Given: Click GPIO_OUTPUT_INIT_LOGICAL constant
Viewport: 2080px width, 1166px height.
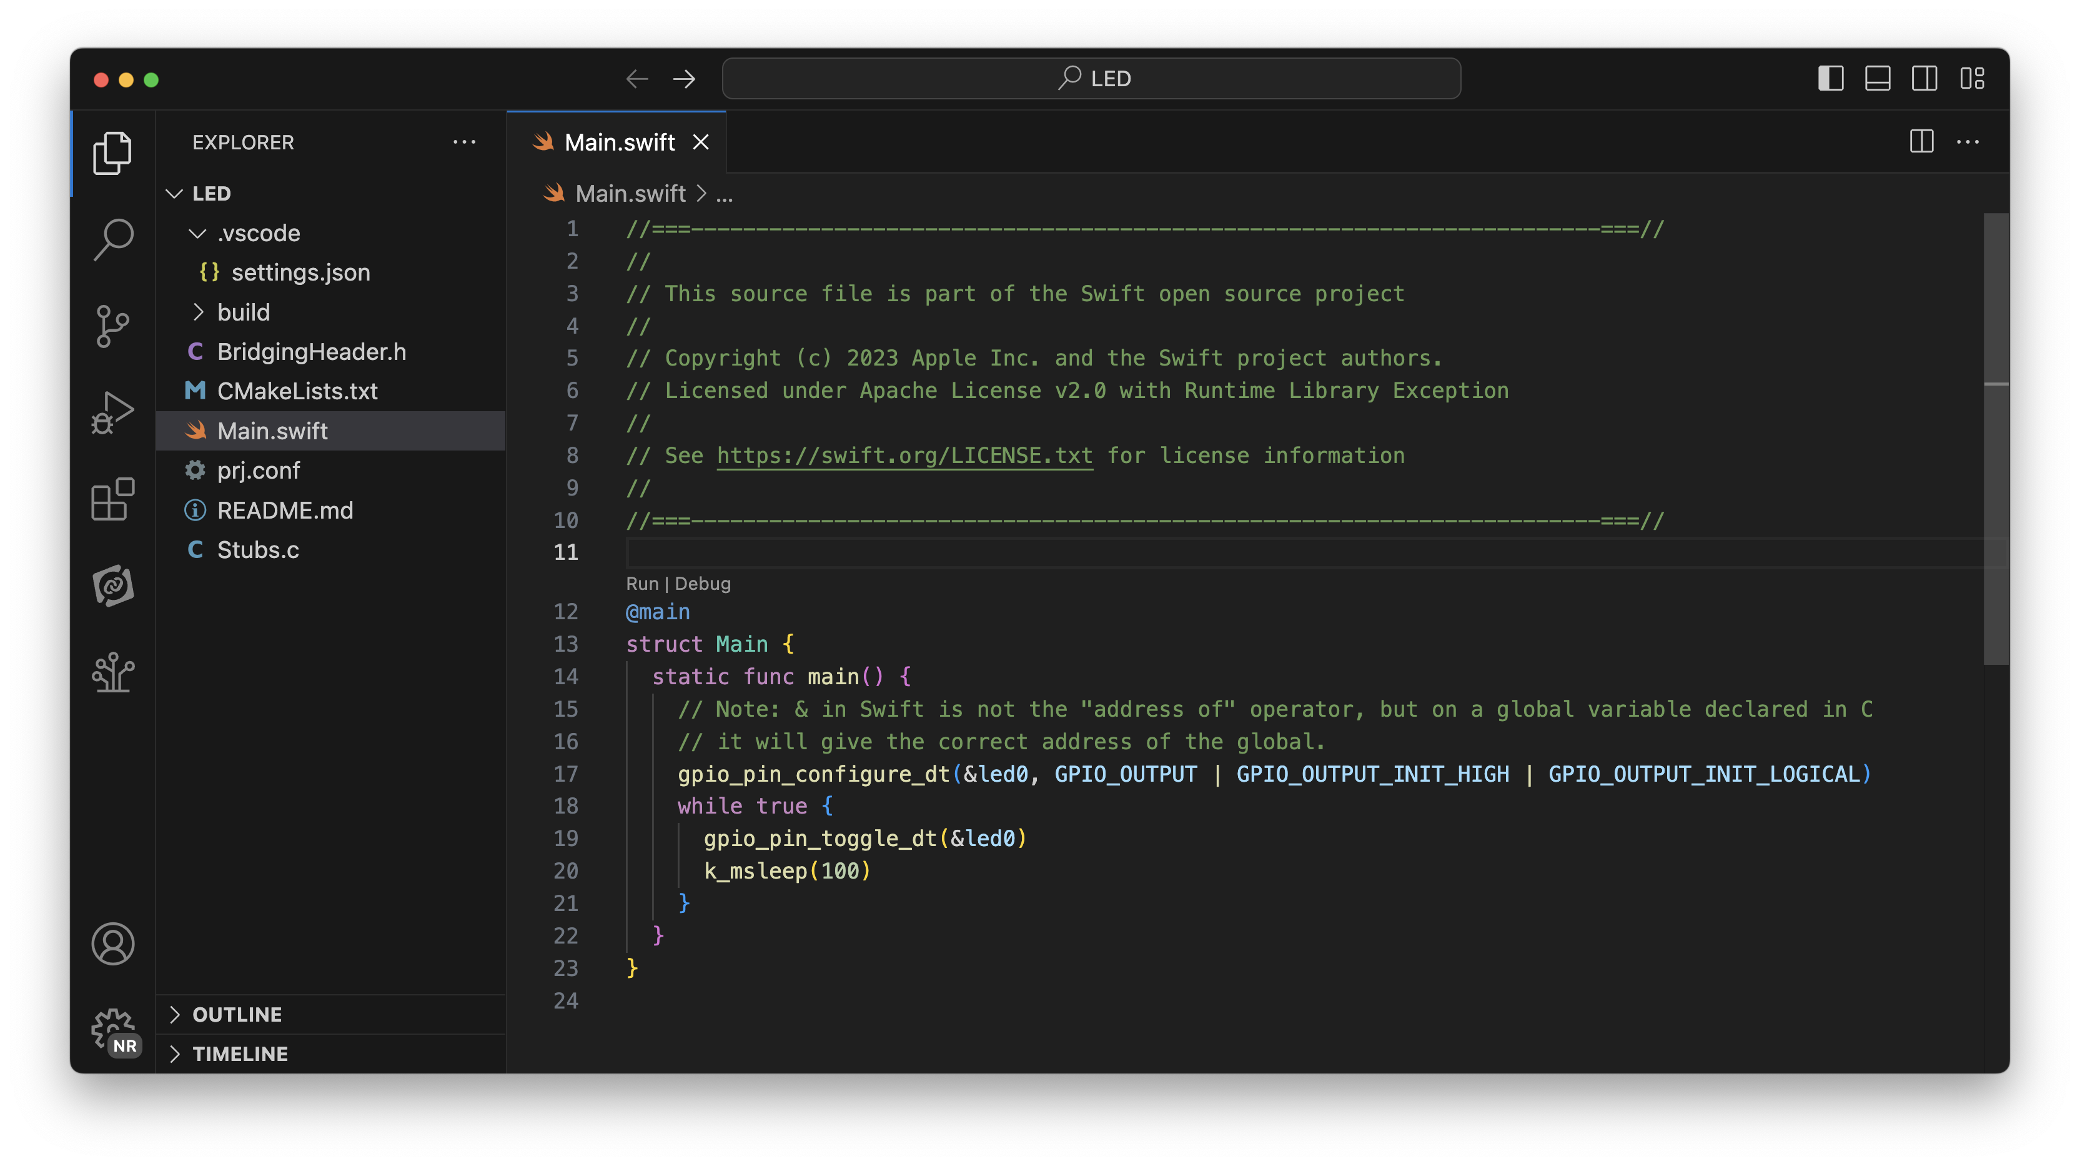Looking at the screenshot, I should click(1705, 774).
